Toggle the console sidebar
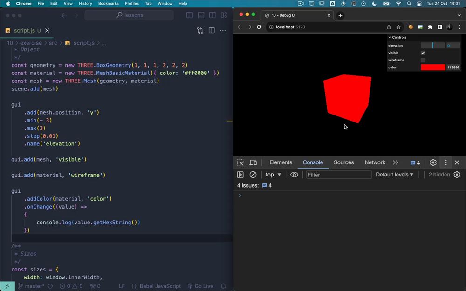The image size is (466, 291). point(240,175)
